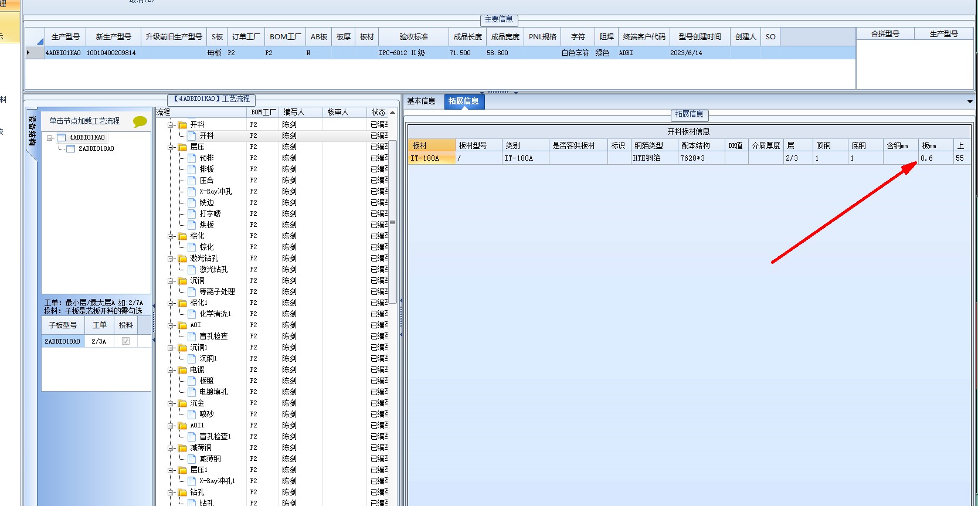Select the 拓展信息 tab
Screen dimensions: 978x506
[x=464, y=101]
